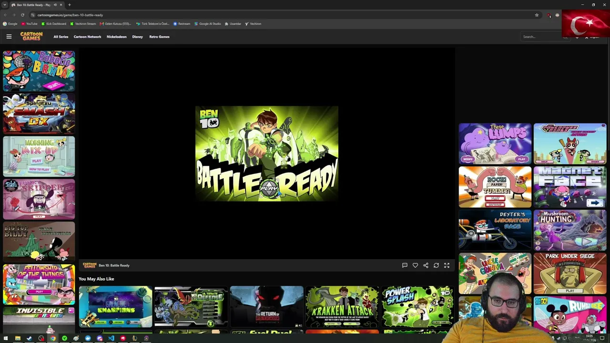Open the Google AI Studio bookmark
This screenshot has height=343, width=610.
[207, 24]
